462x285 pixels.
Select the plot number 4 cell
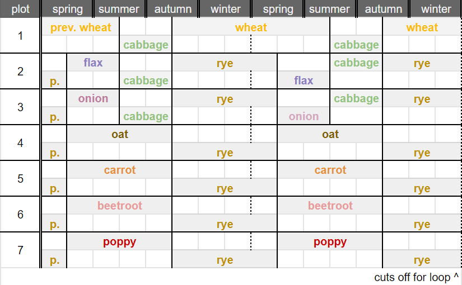pos(20,143)
